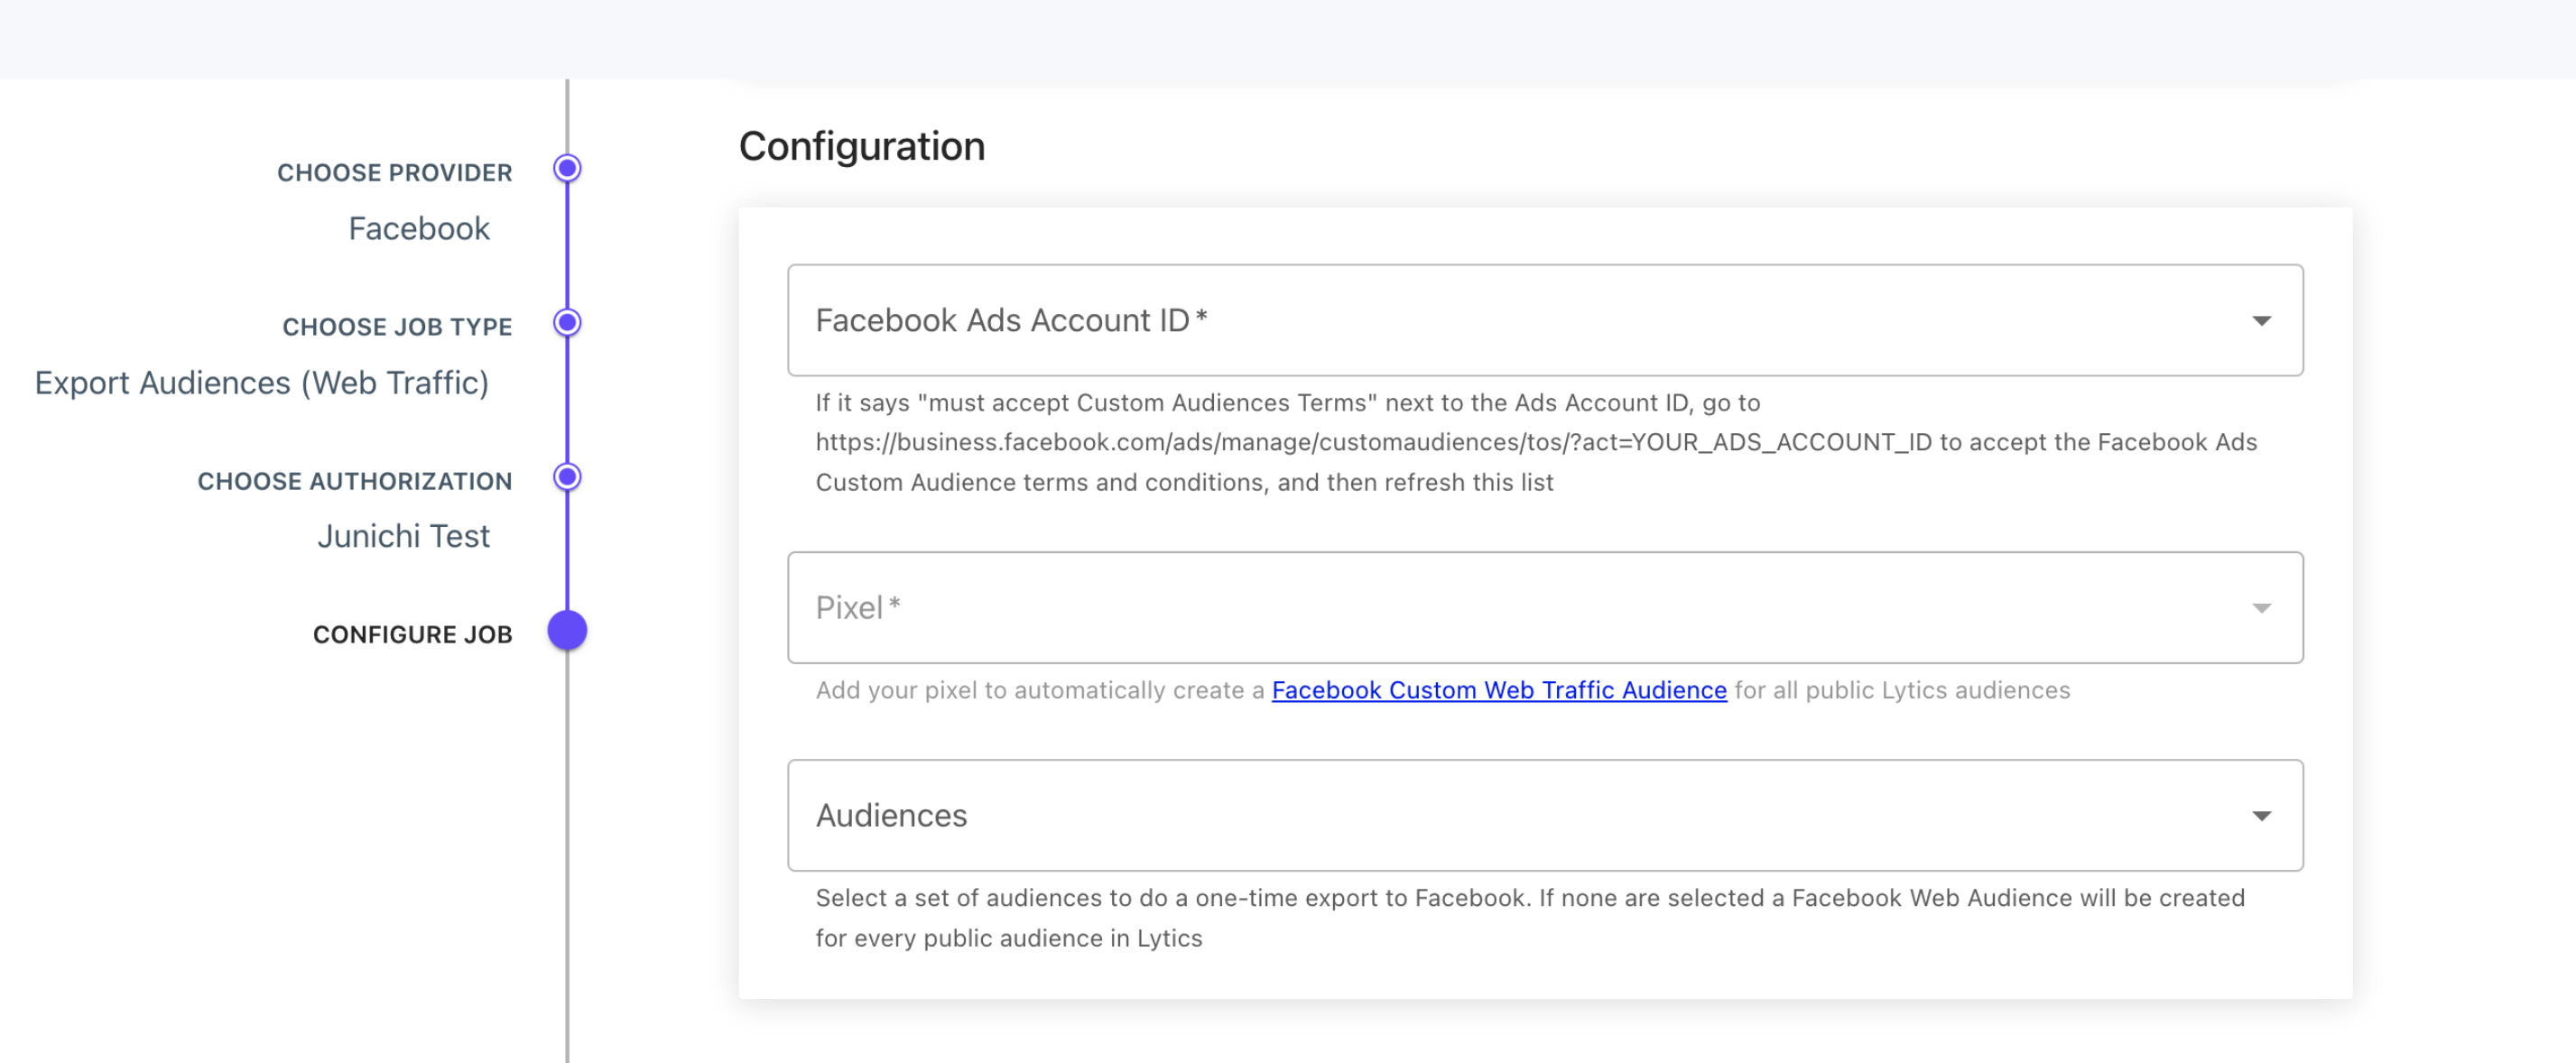Click the Configuration heading

click(x=862, y=146)
